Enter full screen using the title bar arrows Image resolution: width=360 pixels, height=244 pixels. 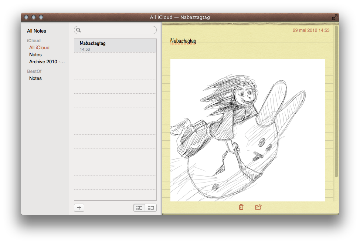click(334, 17)
